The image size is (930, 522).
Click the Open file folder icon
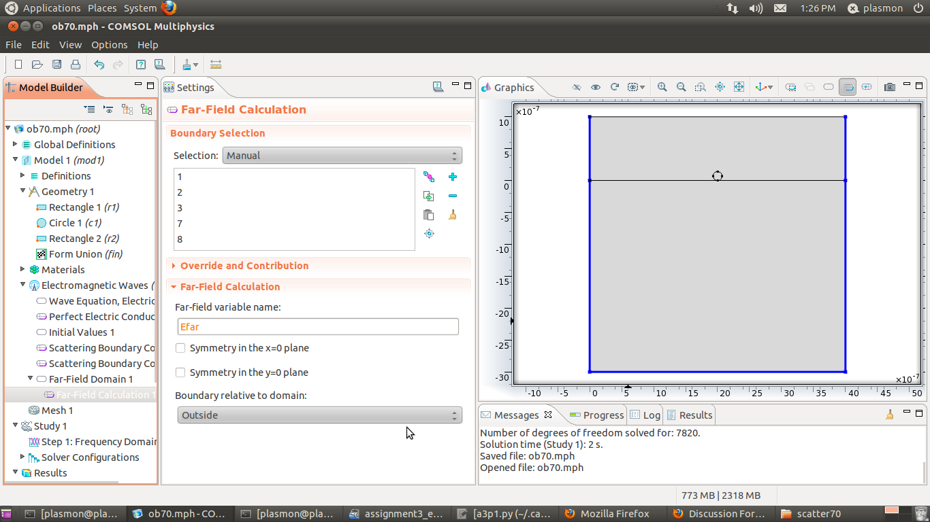pyautogui.click(x=37, y=65)
